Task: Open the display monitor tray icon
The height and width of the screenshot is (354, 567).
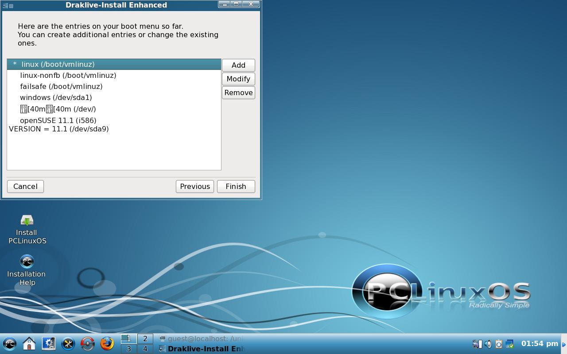Action: click(x=509, y=344)
